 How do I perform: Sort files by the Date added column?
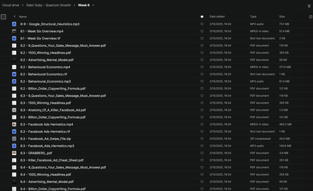(217, 16)
